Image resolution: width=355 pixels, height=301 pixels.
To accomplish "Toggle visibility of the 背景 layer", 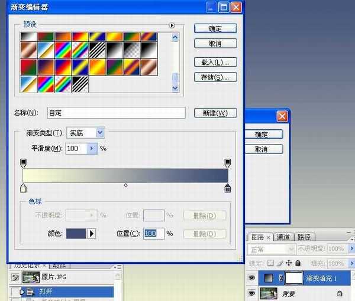I will 252,293.
